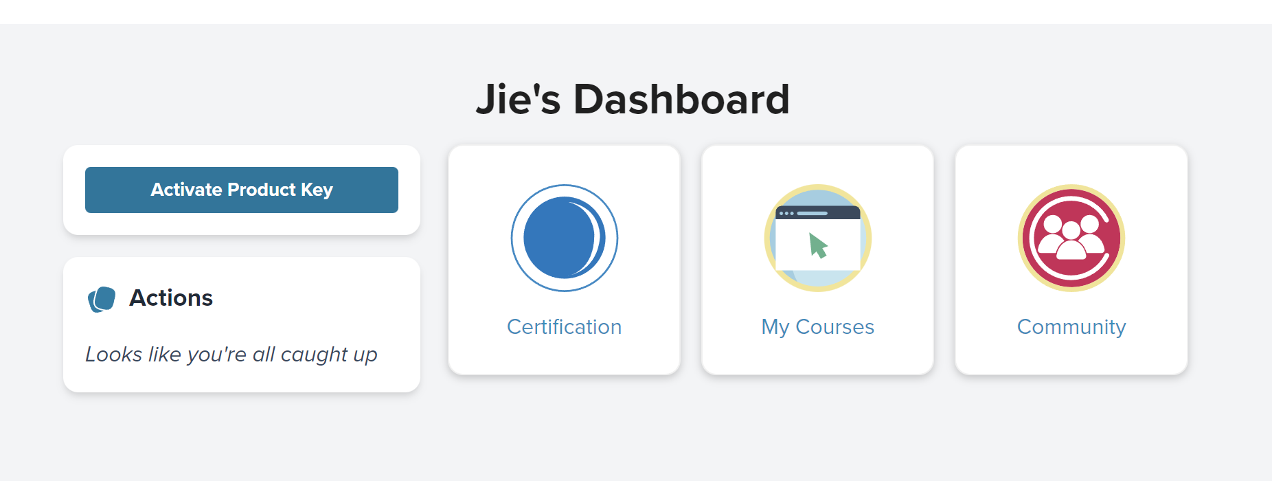Click the Actions heading text

171,298
